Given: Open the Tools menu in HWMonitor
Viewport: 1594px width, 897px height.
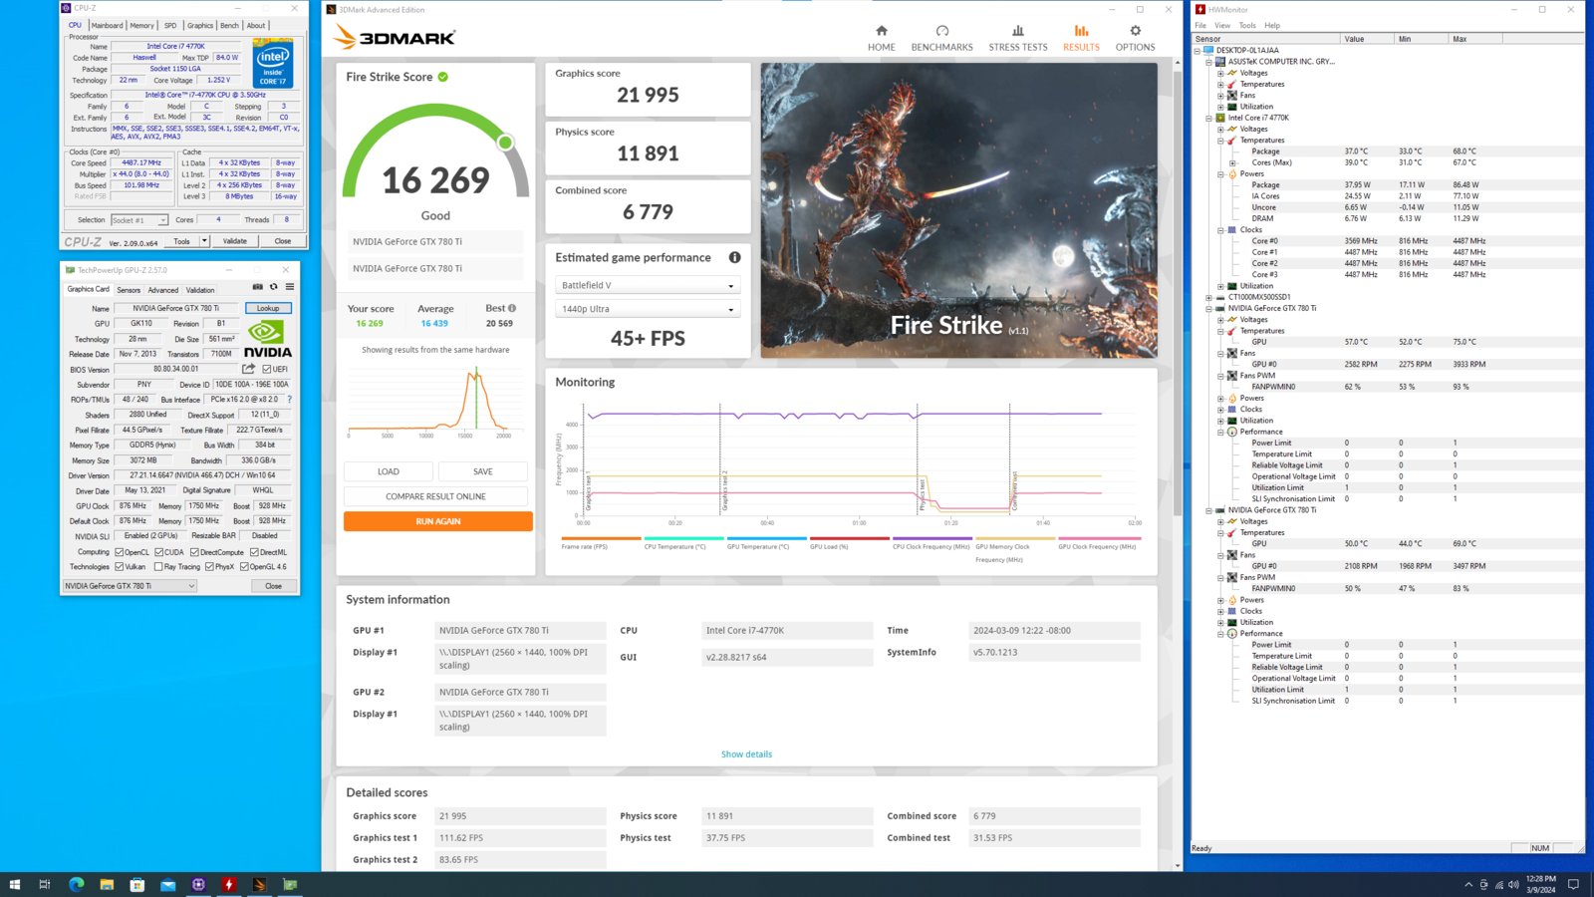Looking at the screenshot, I should click(x=1247, y=26).
